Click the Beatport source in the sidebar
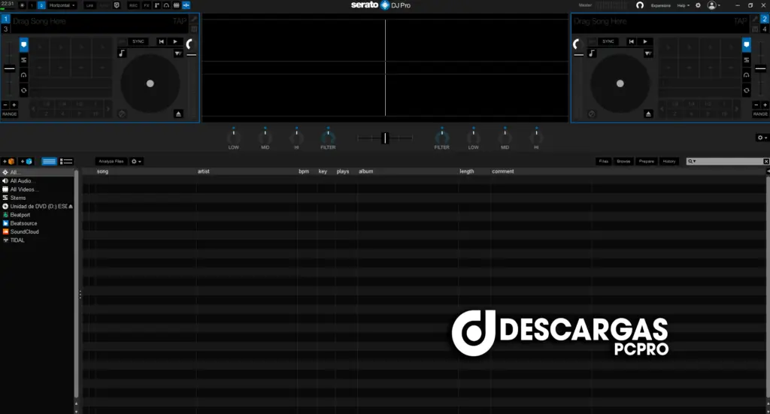770x414 pixels. [20, 215]
